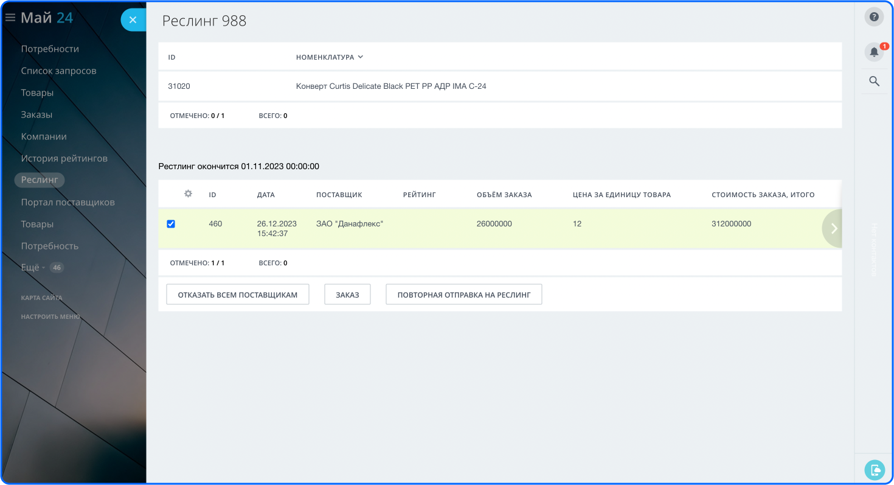Open the chat widget icon

point(874,469)
